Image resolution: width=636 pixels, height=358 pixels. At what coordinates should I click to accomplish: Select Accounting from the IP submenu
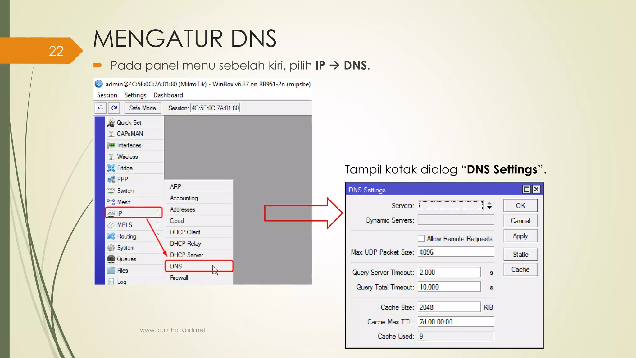(x=199, y=198)
